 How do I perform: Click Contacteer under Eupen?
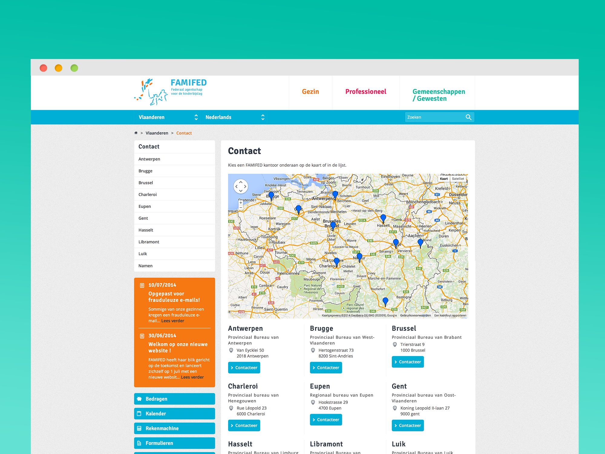[326, 420]
